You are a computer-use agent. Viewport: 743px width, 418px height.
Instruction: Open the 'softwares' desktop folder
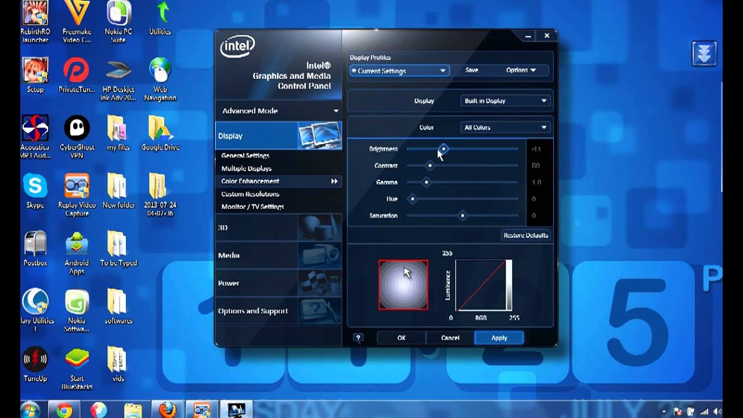click(x=118, y=307)
